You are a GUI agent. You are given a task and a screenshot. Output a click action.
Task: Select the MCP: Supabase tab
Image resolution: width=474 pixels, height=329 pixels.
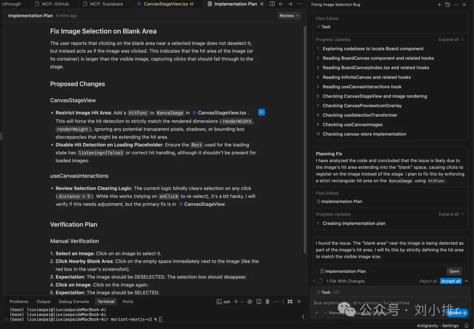[106, 4]
